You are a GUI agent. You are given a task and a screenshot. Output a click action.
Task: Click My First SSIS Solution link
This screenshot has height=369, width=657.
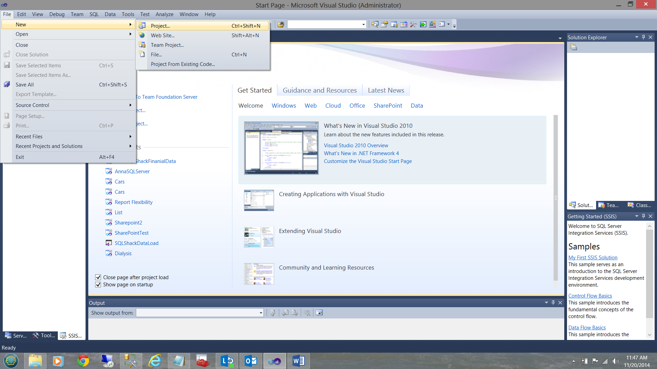point(593,258)
